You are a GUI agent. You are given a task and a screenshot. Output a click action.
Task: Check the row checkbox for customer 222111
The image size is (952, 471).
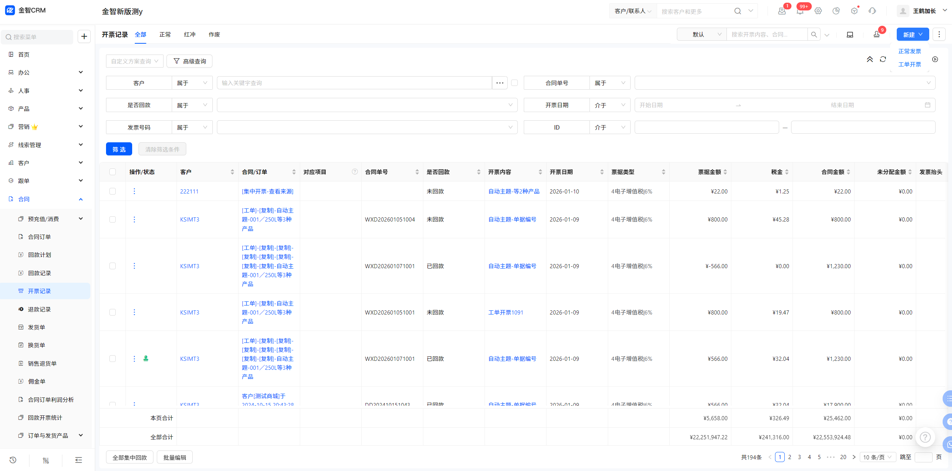point(112,191)
